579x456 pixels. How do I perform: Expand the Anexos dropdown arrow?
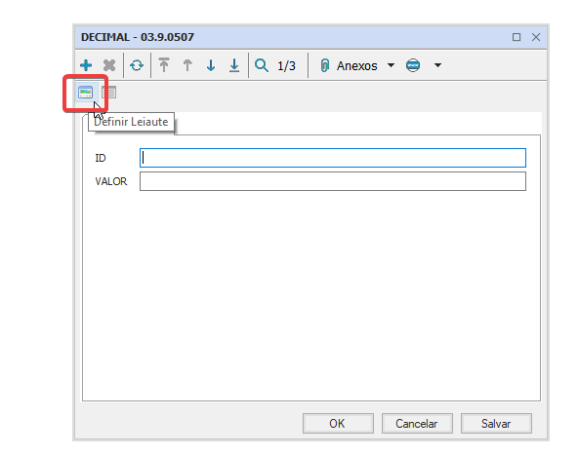(392, 65)
